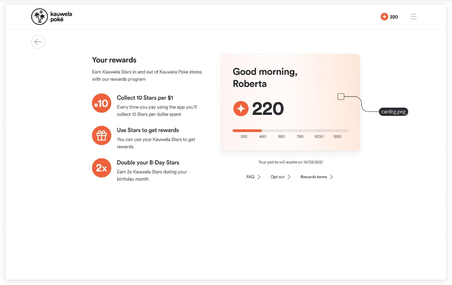Open the FAQ link
This screenshot has width=452, height=285.
[250, 177]
